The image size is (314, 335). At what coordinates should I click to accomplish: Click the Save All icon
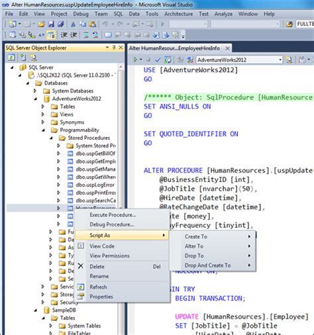[x=60, y=24]
